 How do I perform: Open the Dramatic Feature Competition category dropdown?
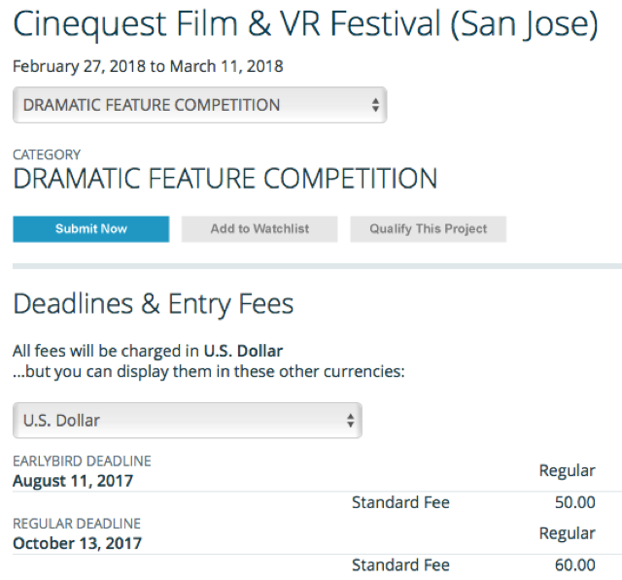pyautogui.click(x=198, y=105)
